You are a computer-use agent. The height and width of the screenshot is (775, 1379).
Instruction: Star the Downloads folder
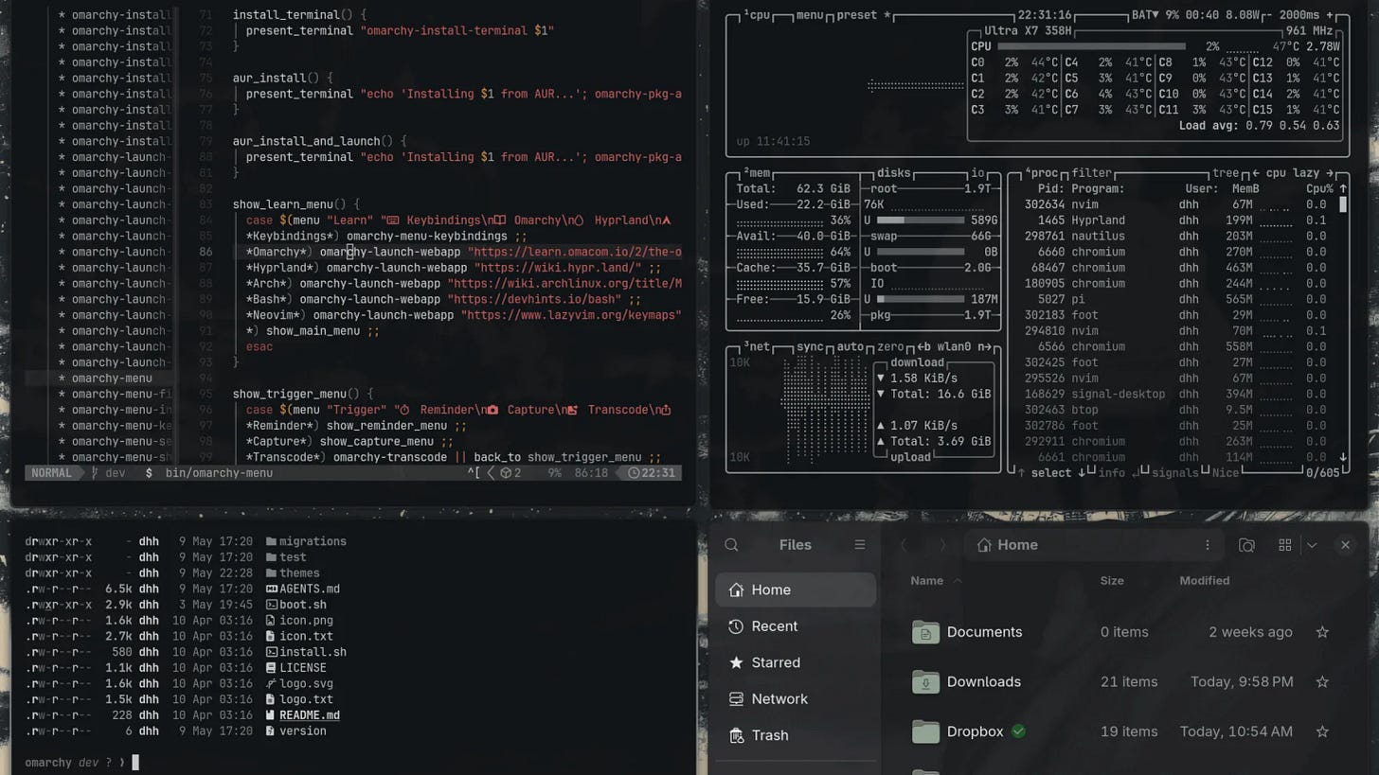1322,682
